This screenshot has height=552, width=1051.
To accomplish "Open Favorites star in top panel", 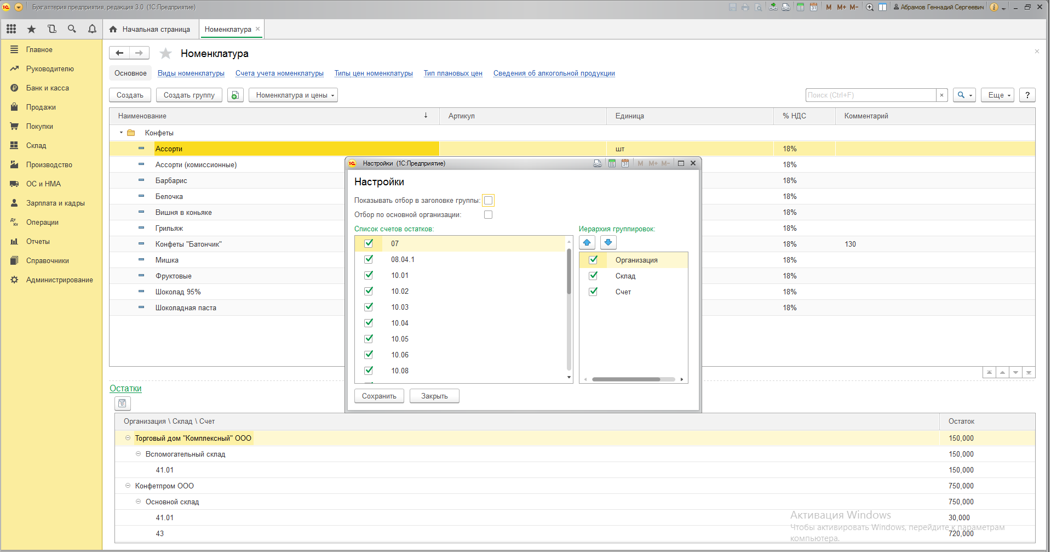I will pyautogui.click(x=31, y=29).
